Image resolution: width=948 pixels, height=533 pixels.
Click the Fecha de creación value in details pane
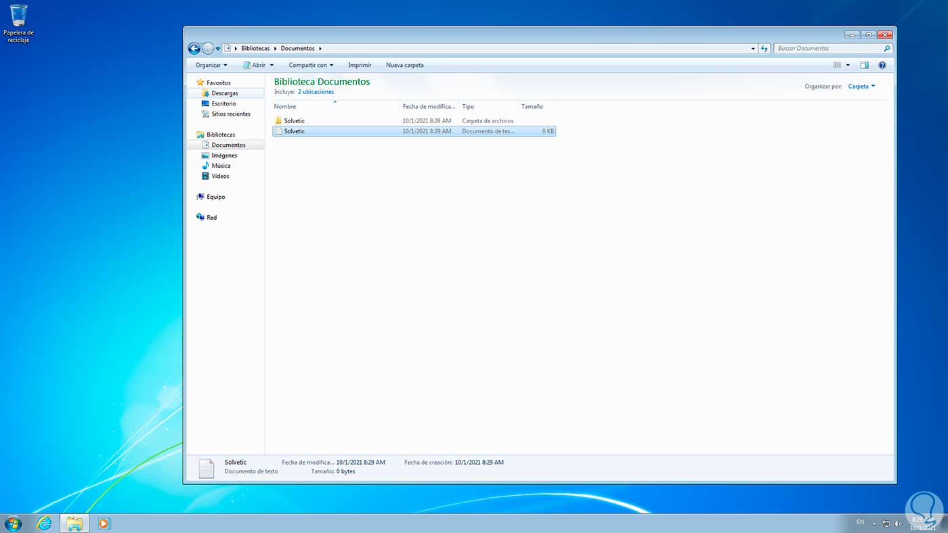(479, 463)
